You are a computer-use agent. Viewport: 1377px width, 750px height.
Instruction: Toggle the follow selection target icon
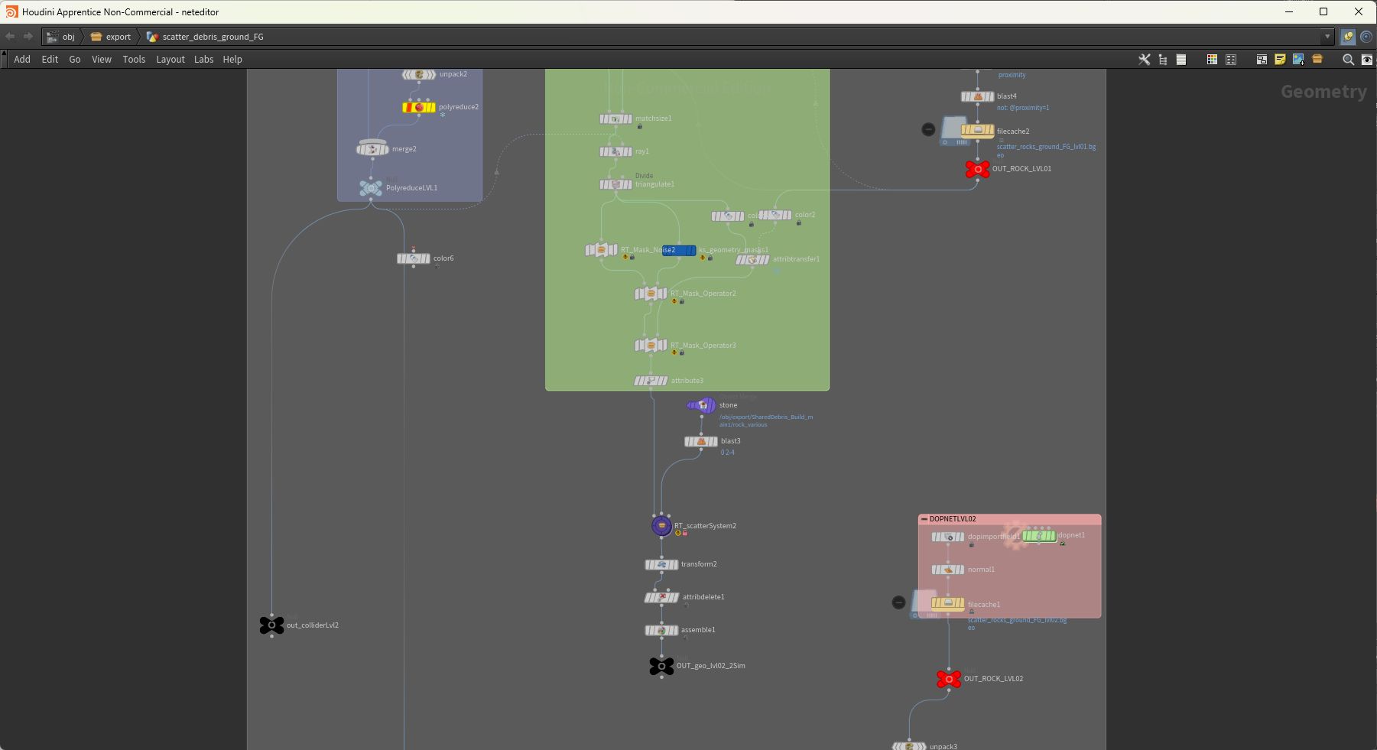1366,37
